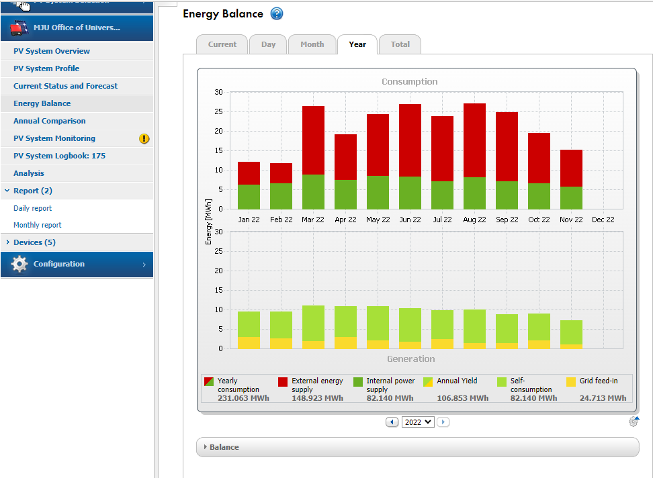Screen dimensions: 653x478
Task: Click the External energy supply red legend swatch
Action: click(x=283, y=382)
